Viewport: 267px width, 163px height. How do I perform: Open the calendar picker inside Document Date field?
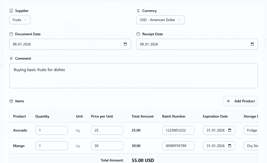click(125, 44)
